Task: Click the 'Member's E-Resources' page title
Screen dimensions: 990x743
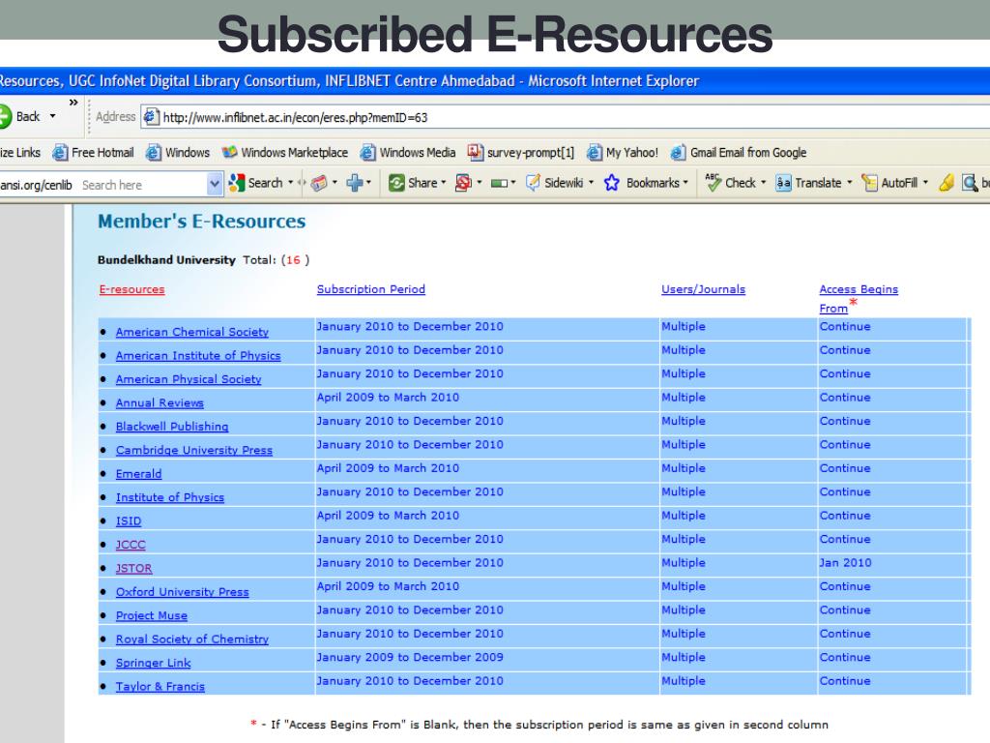Action: (201, 222)
